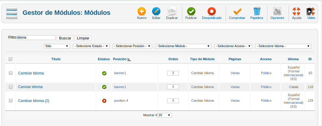Click the Buscar button
This screenshot has width=322, height=126.
pos(65,38)
